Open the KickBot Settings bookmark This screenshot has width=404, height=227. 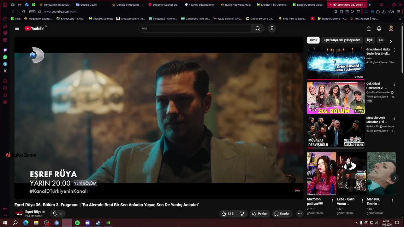[x=101, y=19]
